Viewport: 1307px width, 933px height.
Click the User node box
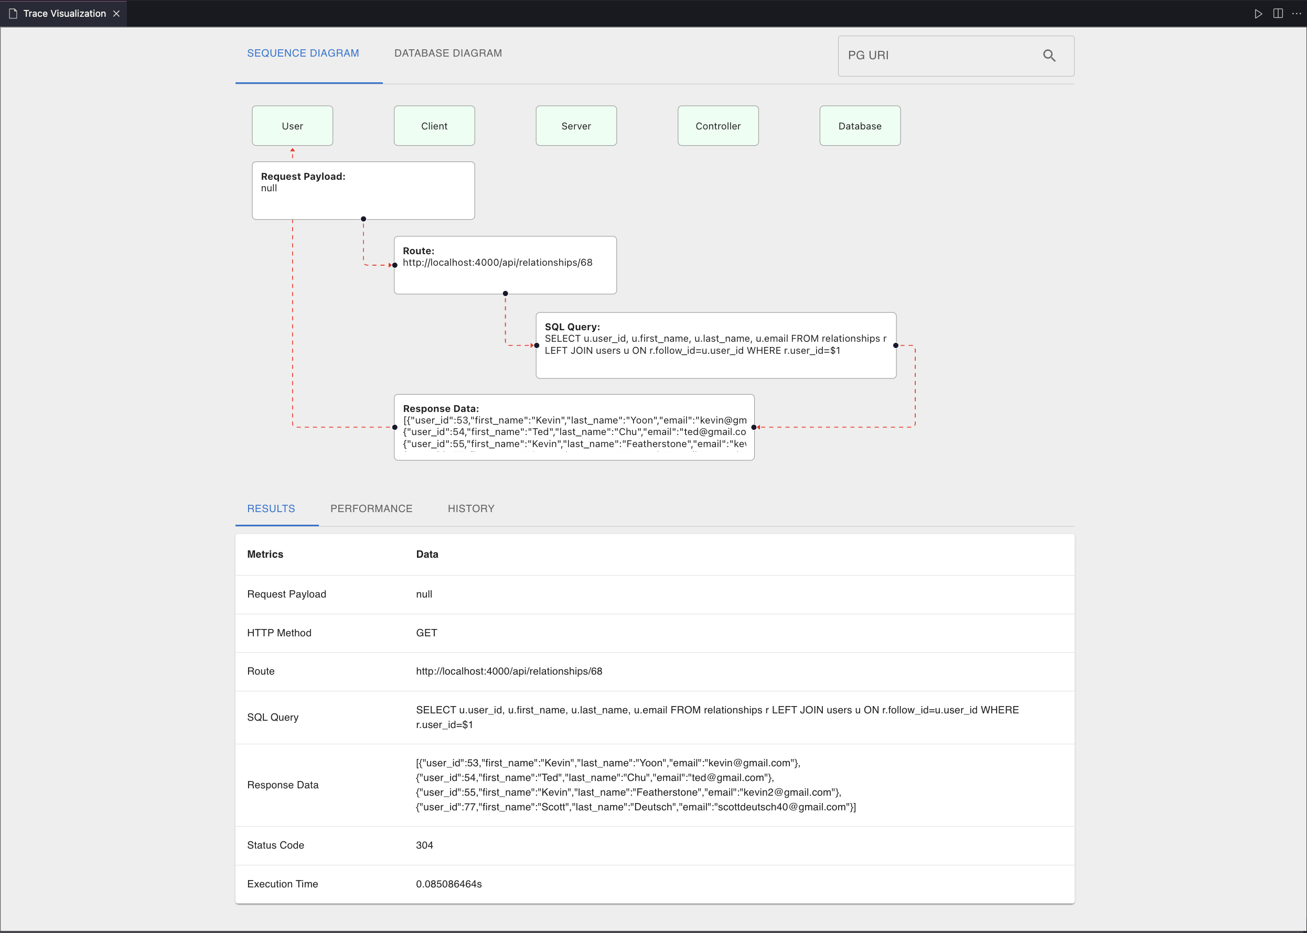tap(292, 126)
